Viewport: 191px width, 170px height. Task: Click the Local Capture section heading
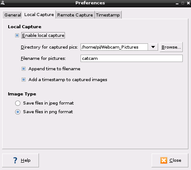pos(25,27)
